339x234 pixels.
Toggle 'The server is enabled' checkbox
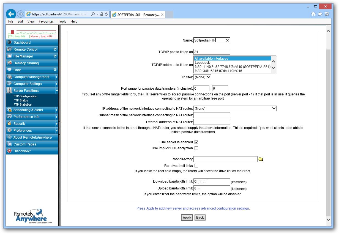[196, 142]
